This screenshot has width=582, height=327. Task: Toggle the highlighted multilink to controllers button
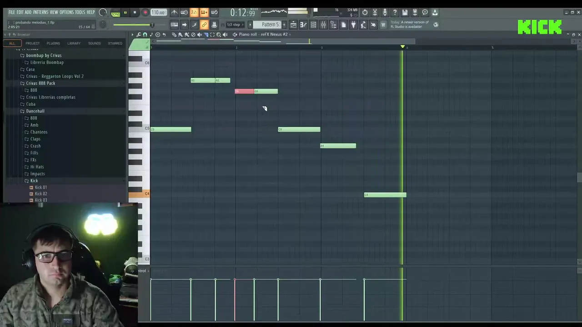204,25
